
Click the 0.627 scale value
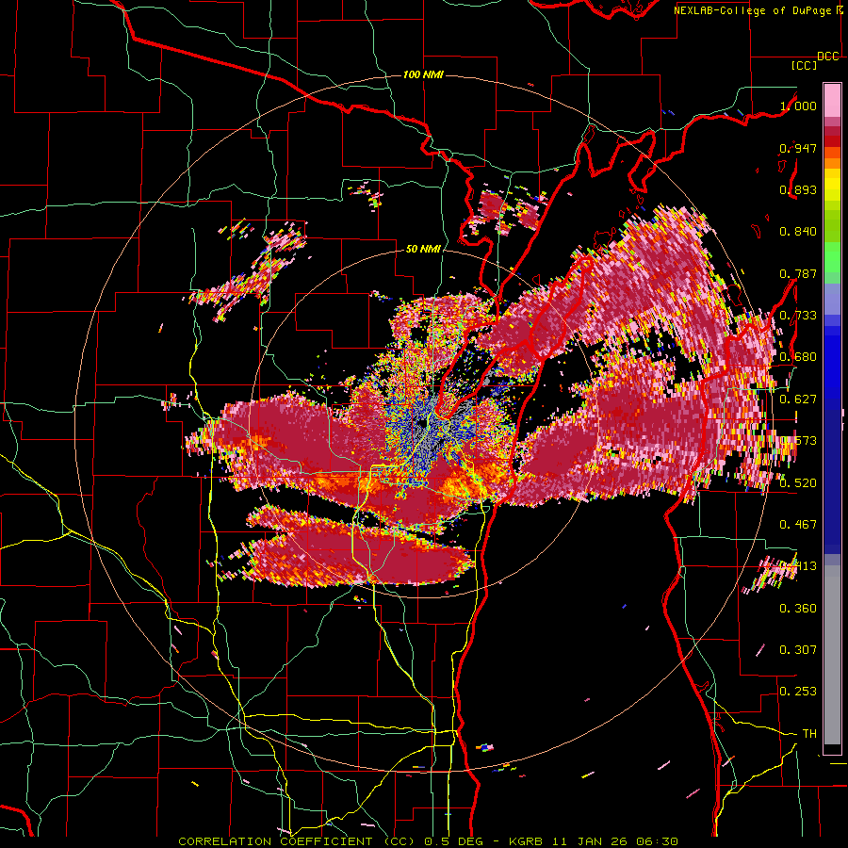[x=798, y=400]
